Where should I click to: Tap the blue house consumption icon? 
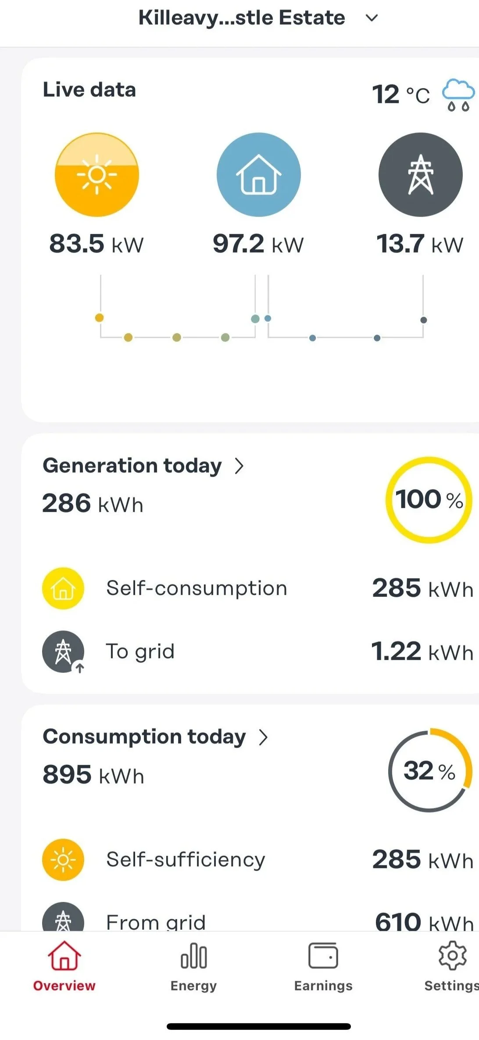tap(259, 175)
